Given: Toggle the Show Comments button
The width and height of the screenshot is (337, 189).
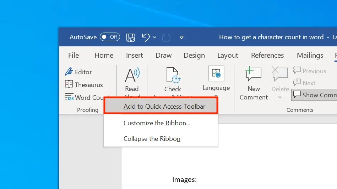Looking at the screenshot, I should (314, 95).
